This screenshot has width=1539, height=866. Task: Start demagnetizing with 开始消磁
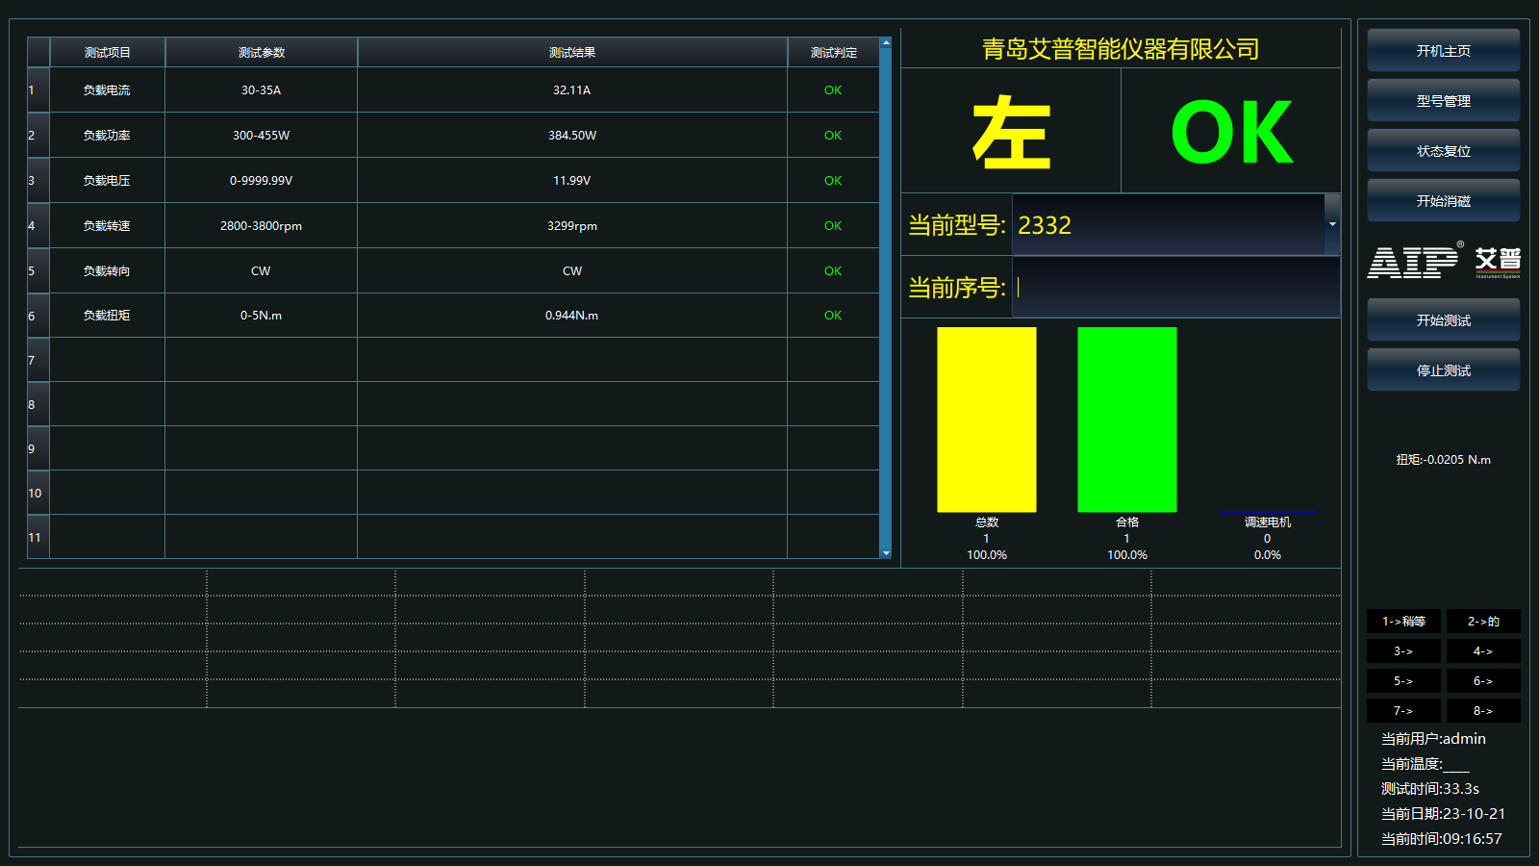click(1443, 201)
